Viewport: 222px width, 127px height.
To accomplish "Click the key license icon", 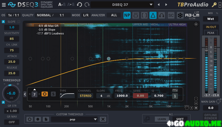I will pyautogui.click(x=214, y=5).
